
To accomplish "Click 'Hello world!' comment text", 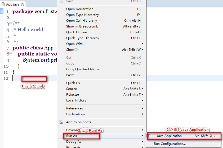I will point(31,30).
